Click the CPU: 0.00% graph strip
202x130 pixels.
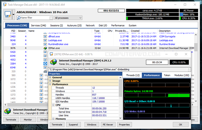coord(157,85)
